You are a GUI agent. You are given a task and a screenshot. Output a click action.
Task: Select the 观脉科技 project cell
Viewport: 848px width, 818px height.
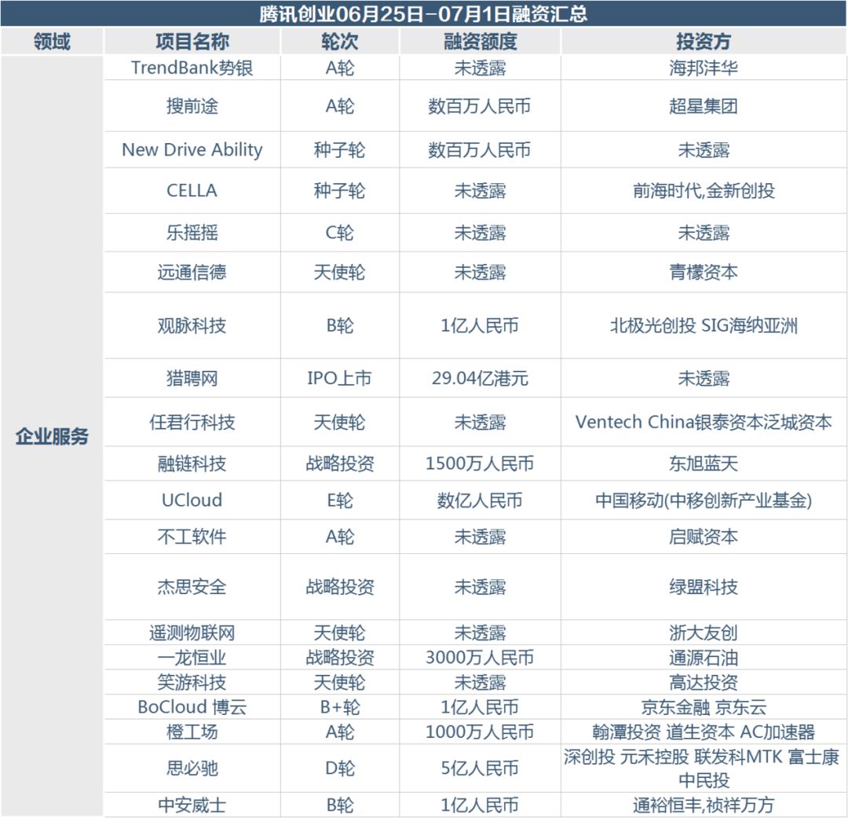tap(192, 326)
